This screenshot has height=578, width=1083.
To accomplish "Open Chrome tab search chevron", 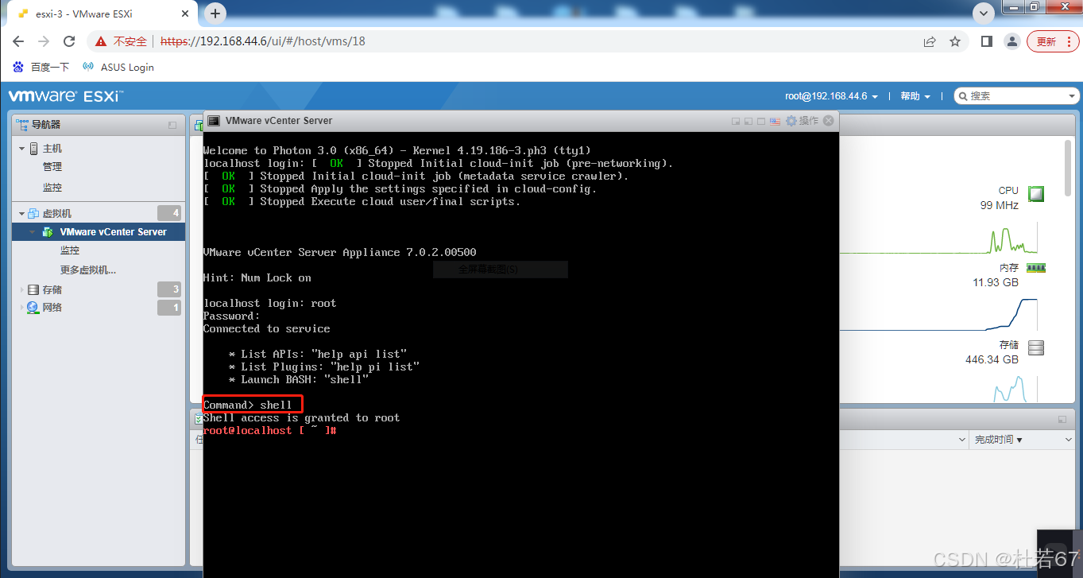I will click(x=984, y=13).
